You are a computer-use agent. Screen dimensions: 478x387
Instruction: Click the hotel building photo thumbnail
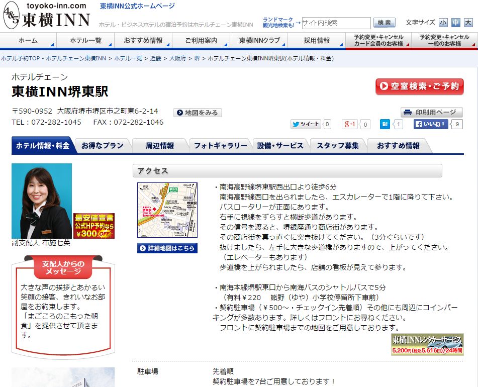[x=63, y=377]
